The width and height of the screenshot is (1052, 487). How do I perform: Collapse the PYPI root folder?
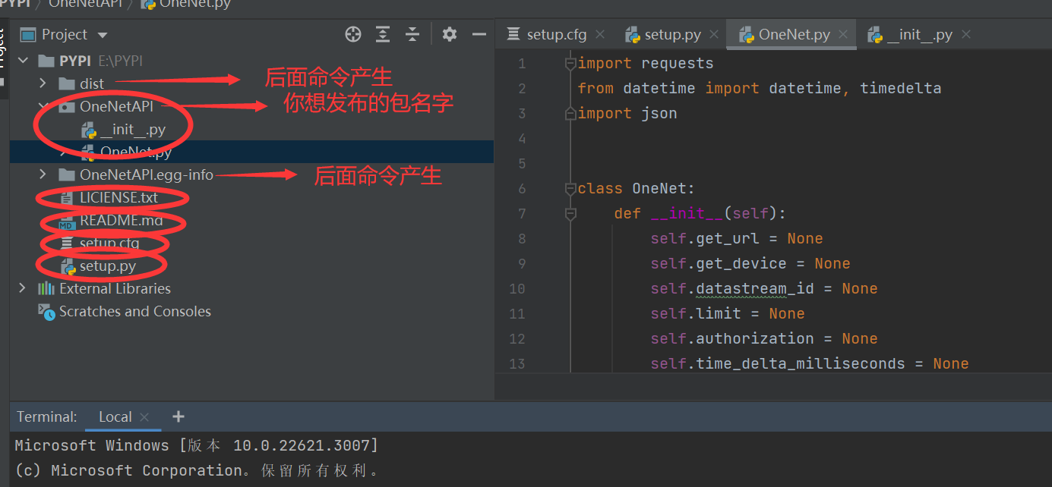(23, 61)
